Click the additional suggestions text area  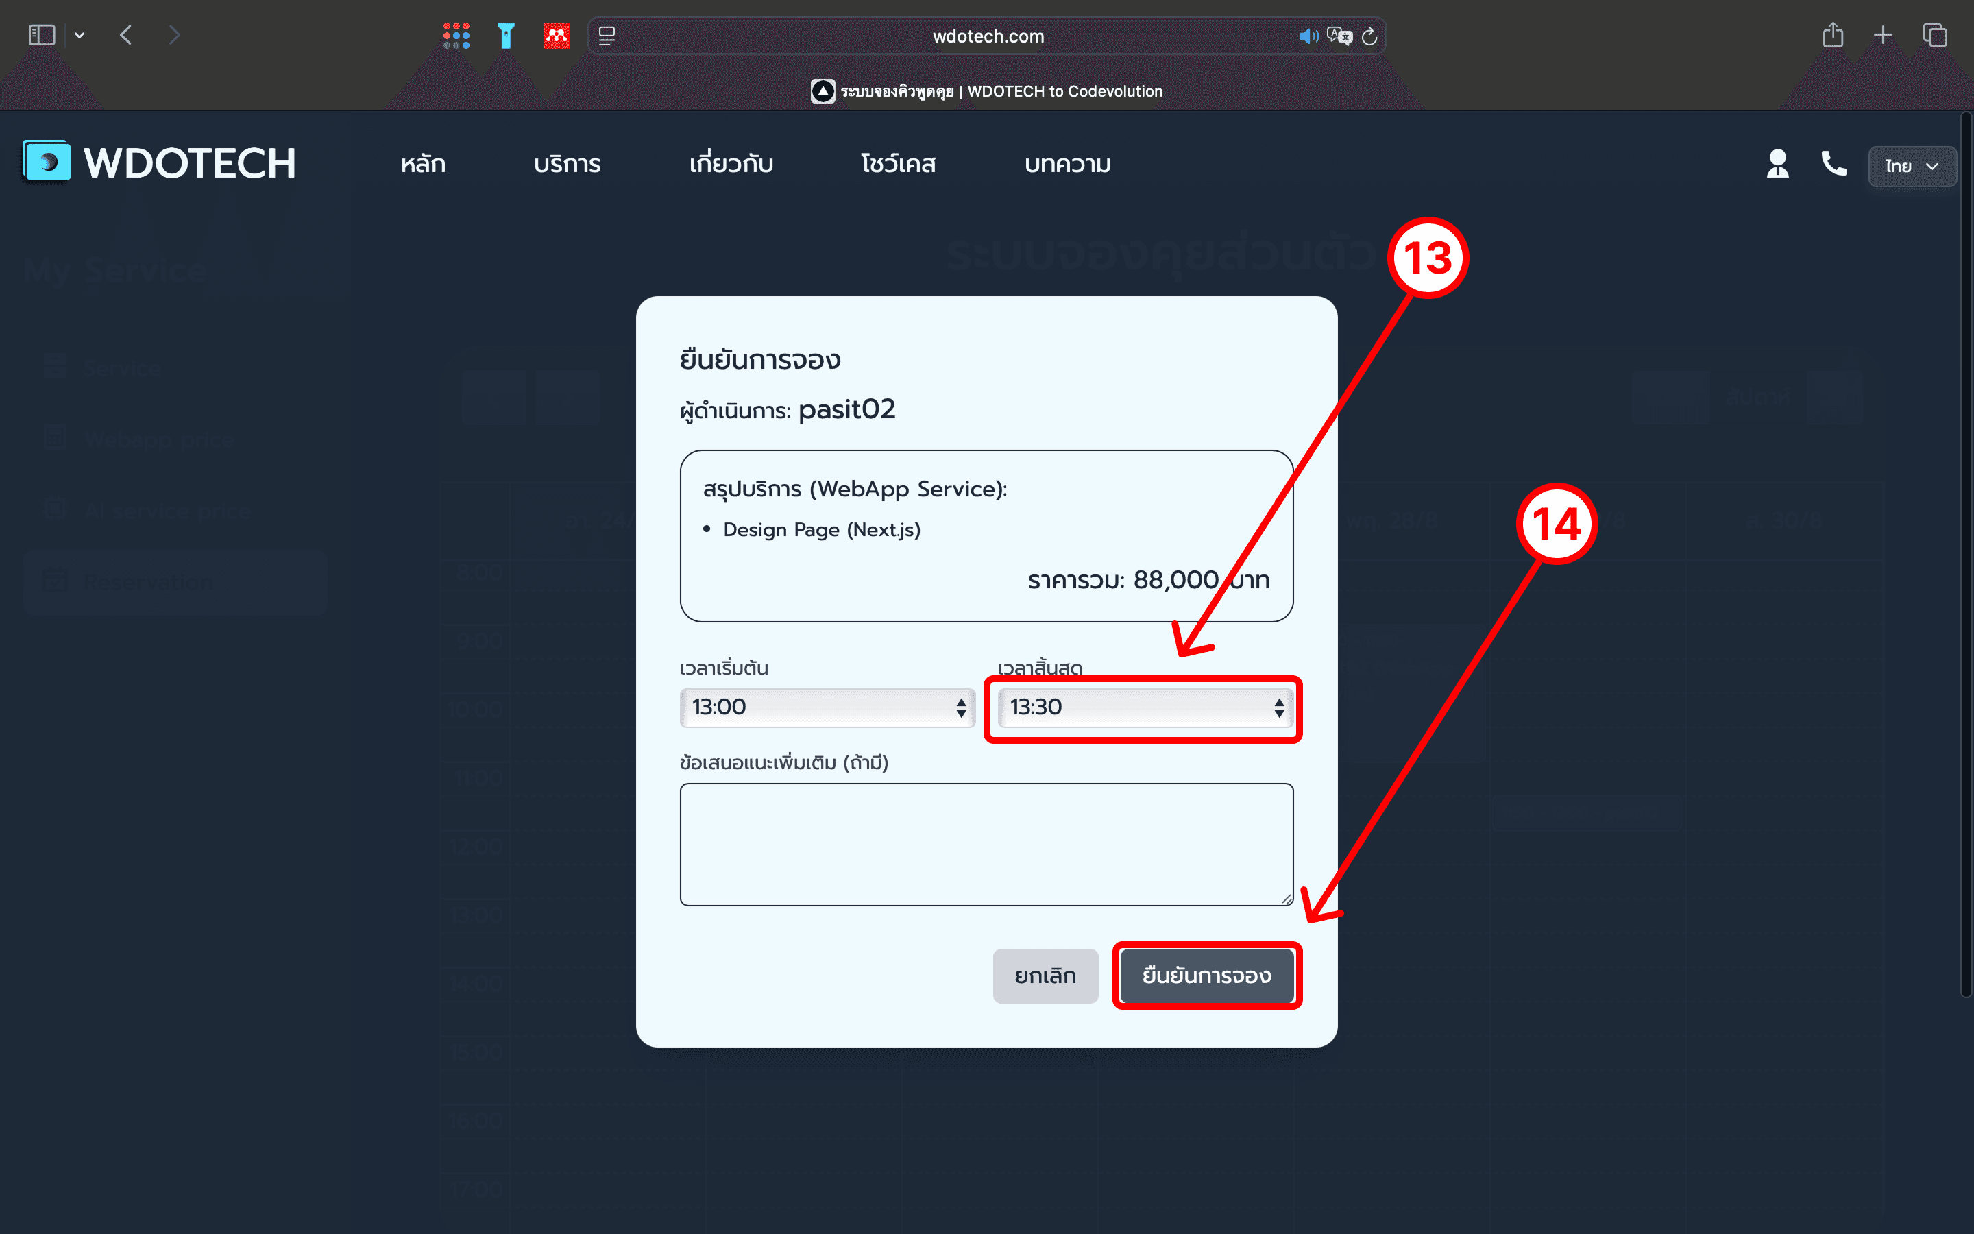(x=986, y=844)
